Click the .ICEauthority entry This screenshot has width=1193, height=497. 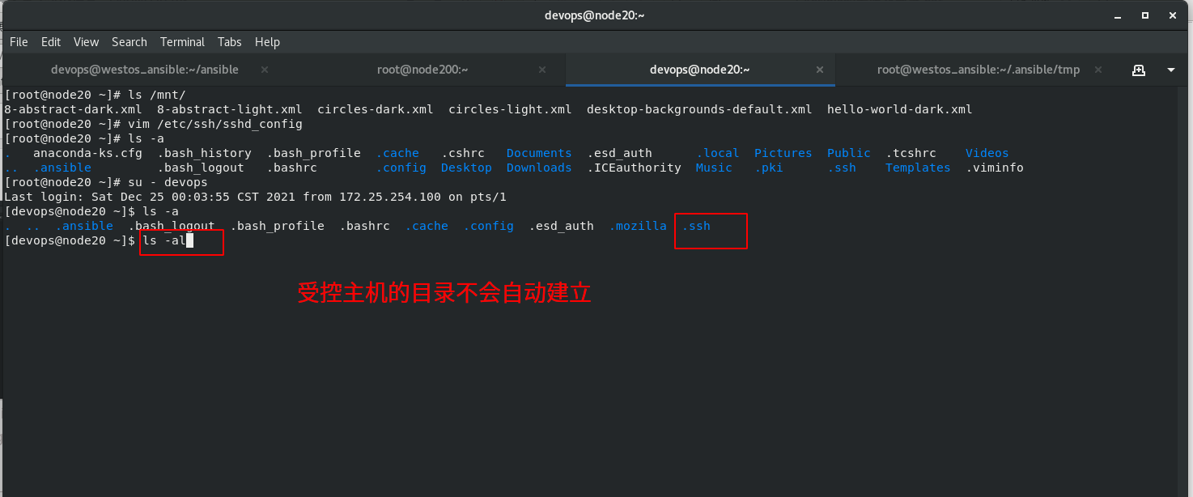pyautogui.click(x=634, y=168)
